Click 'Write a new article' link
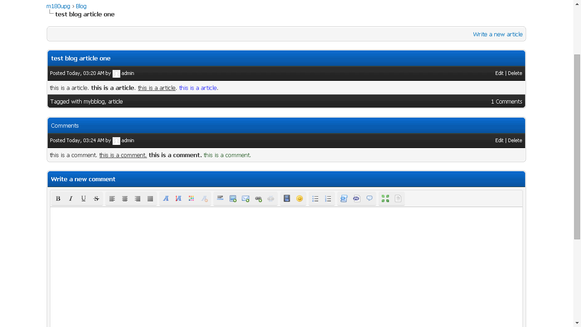Image resolution: width=581 pixels, height=327 pixels. [497, 34]
